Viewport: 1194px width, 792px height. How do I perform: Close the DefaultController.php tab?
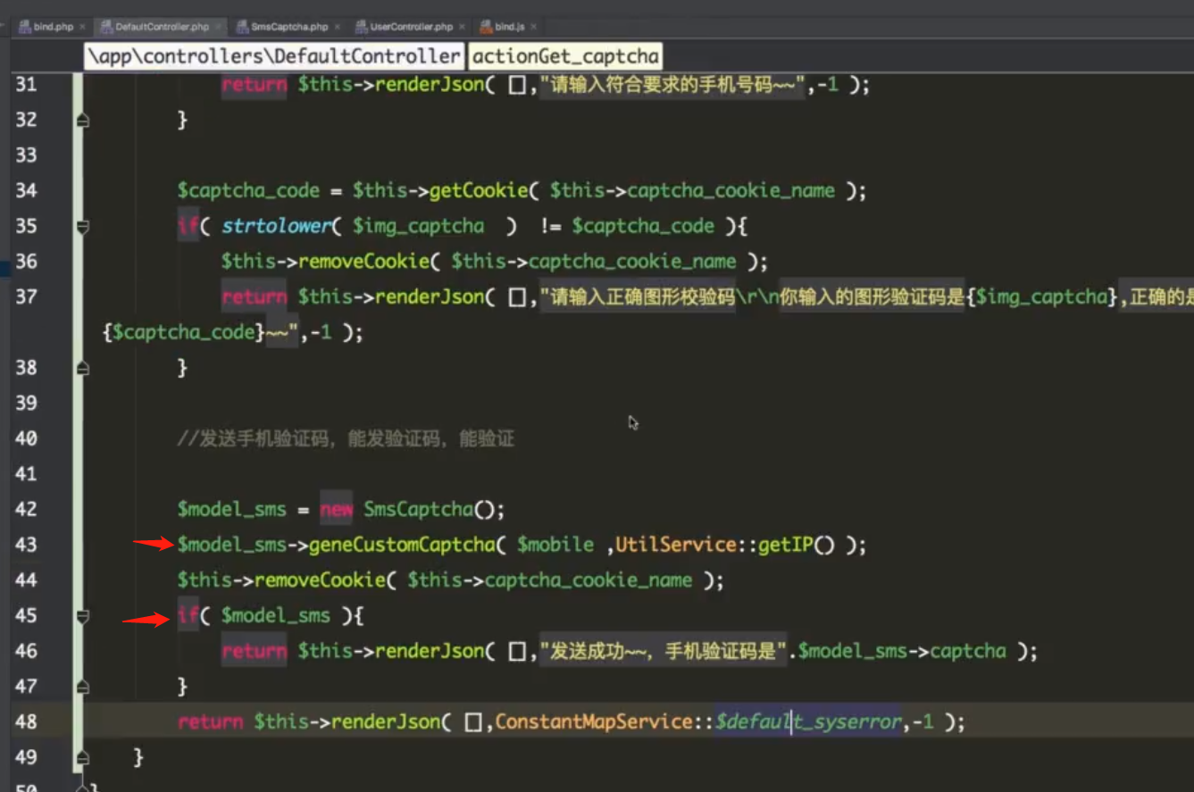point(218,28)
